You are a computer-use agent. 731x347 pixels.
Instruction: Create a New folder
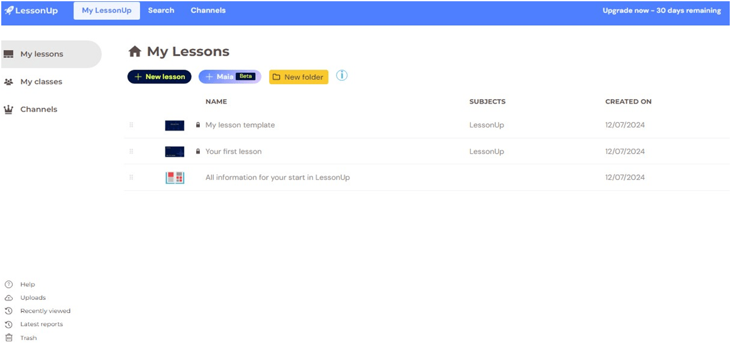299,77
